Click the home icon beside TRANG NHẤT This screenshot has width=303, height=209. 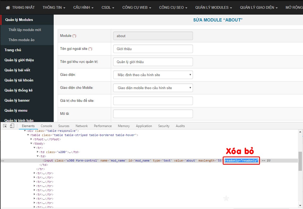click(8, 7)
